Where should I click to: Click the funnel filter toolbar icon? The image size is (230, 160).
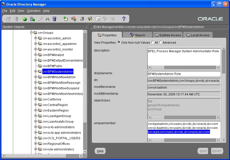pyautogui.click(x=90, y=19)
